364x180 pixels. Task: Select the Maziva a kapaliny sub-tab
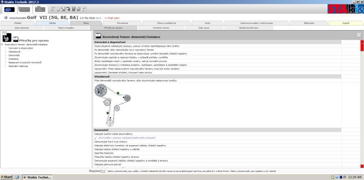click(66, 28)
